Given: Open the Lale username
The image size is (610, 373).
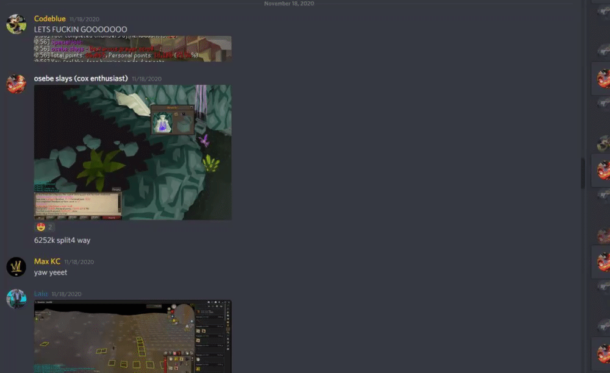Looking at the screenshot, I should point(41,294).
